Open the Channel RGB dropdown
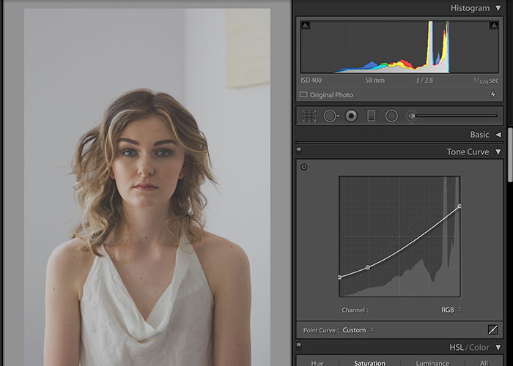The height and width of the screenshot is (366, 513). click(451, 310)
